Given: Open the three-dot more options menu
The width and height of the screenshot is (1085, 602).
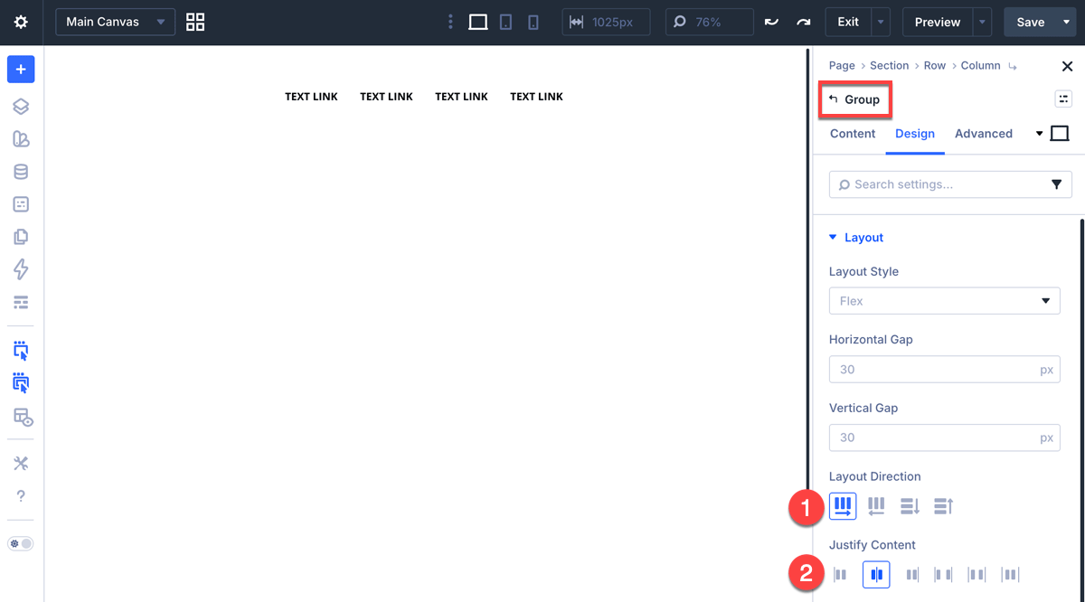Looking at the screenshot, I should 450,22.
